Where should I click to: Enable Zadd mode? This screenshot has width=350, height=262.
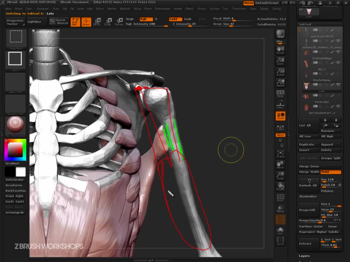[x=175, y=19]
